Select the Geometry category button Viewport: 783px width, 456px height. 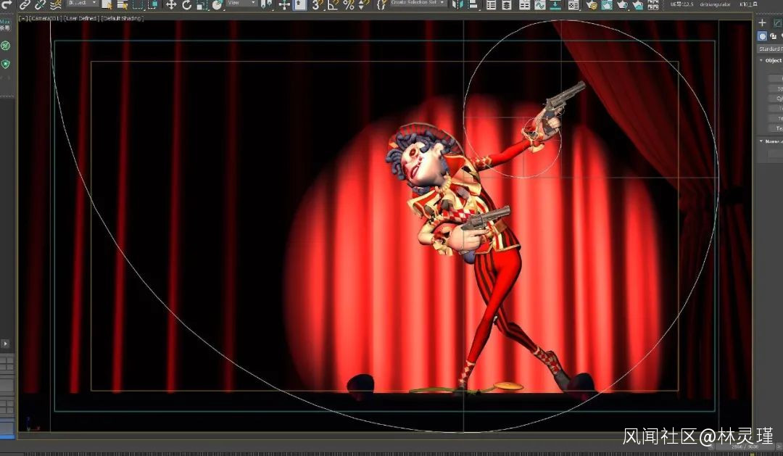point(762,36)
